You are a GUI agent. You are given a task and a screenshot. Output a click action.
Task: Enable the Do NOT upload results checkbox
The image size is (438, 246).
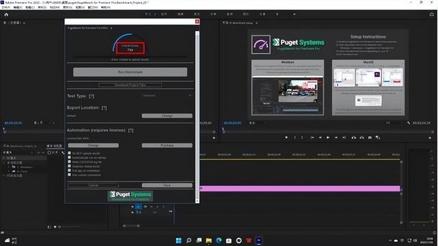(69, 153)
